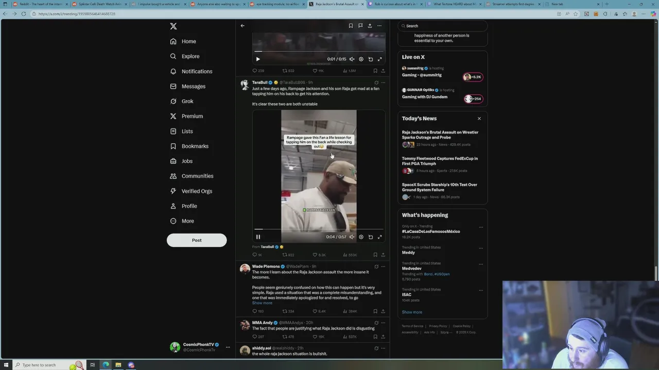Open Home in X sidebar
The height and width of the screenshot is (370, 659).
click(x=183, y=41)
